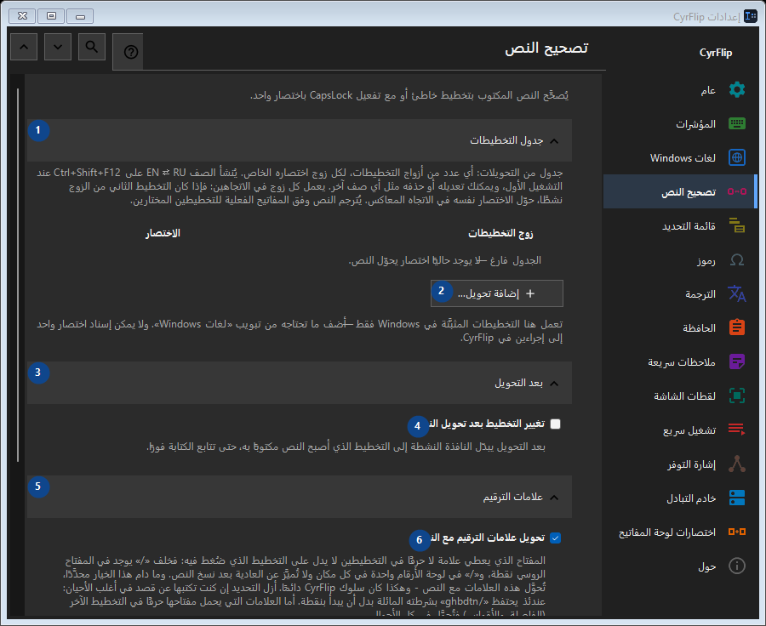Open the خادم التبادل tab
The image size is (766, 626).
681,498
